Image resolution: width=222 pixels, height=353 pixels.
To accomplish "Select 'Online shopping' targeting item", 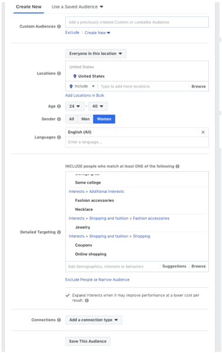I will [x=90, y=254].
